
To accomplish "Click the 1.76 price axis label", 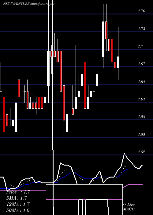I will click(x=141, y=11).
